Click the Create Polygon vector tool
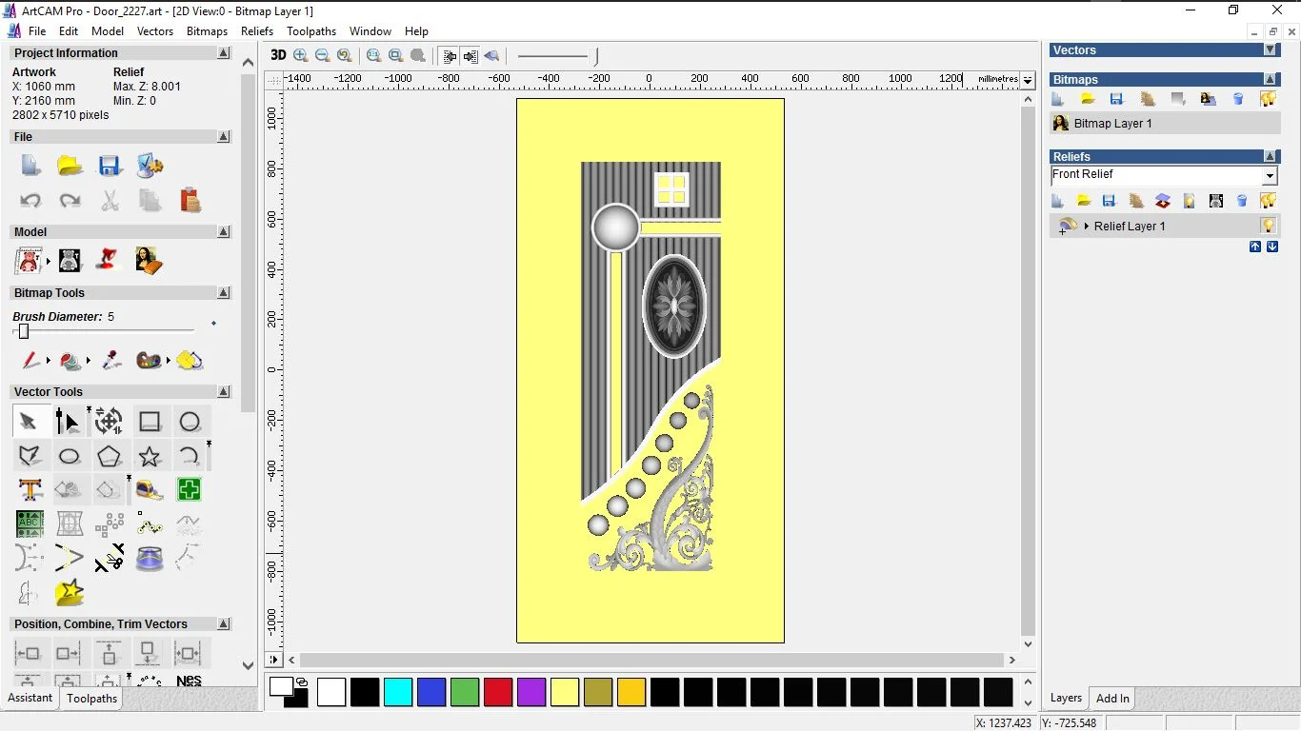Image resolution: width=1301 pixels, height=731 pixels. pyautogui.click(x=109, y=456)
